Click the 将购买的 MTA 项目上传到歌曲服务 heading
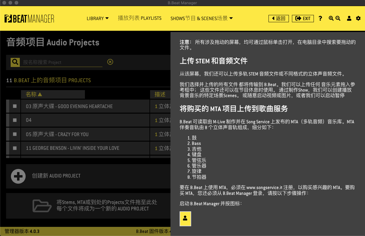Image resolution: width=365 pixels, height=236 pixels. click(x=234, y=108)
